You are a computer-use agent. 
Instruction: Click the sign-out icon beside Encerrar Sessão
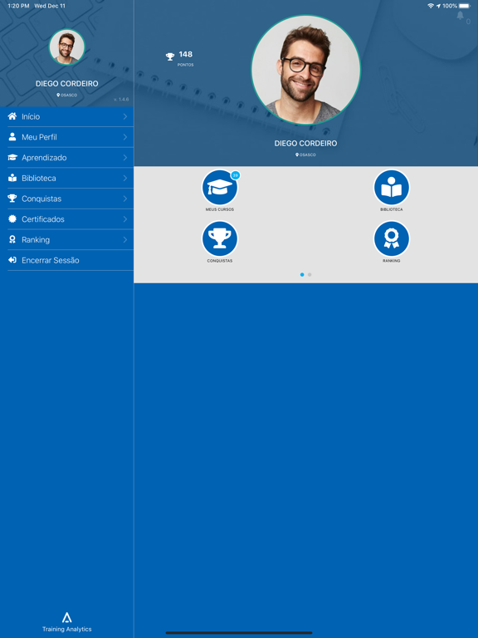pos(12,260)
